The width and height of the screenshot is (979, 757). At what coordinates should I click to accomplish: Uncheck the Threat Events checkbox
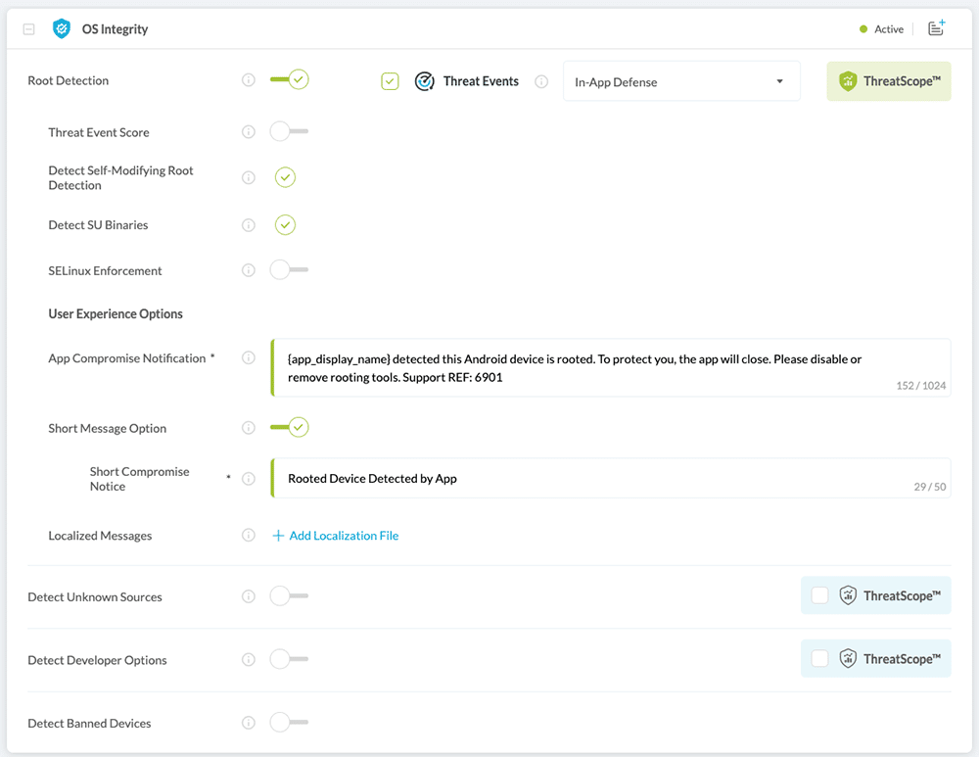coord(391,81)
